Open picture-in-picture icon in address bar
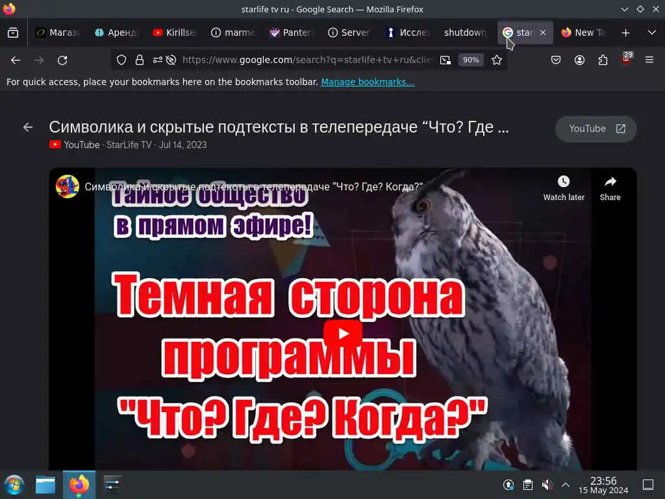 coord(445,60)
